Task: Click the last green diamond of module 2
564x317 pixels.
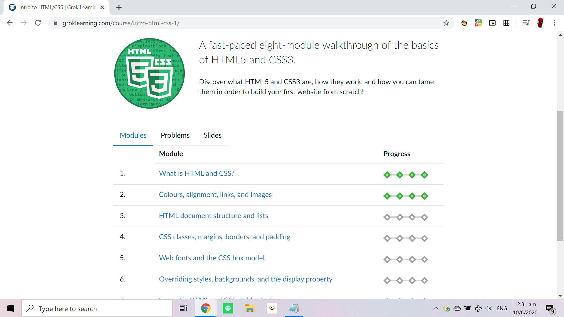Action: 424,196
